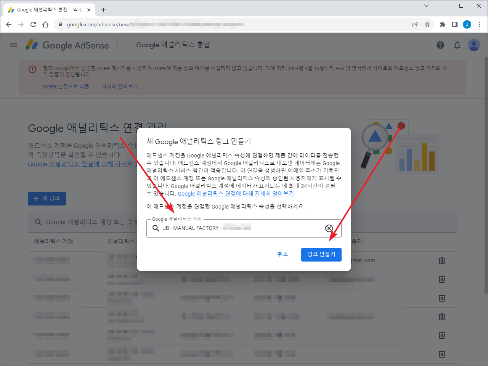Open the Chrome profile J avatar

coord(467,24)
